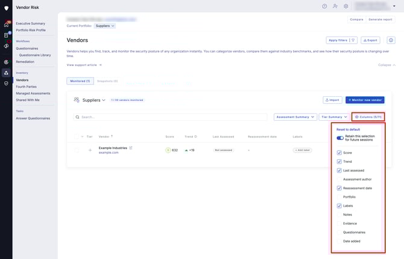The width and height of the screenshot is (404, 259).
Task: Open the Assessment Summary dropdown
Action: (294, 117)
